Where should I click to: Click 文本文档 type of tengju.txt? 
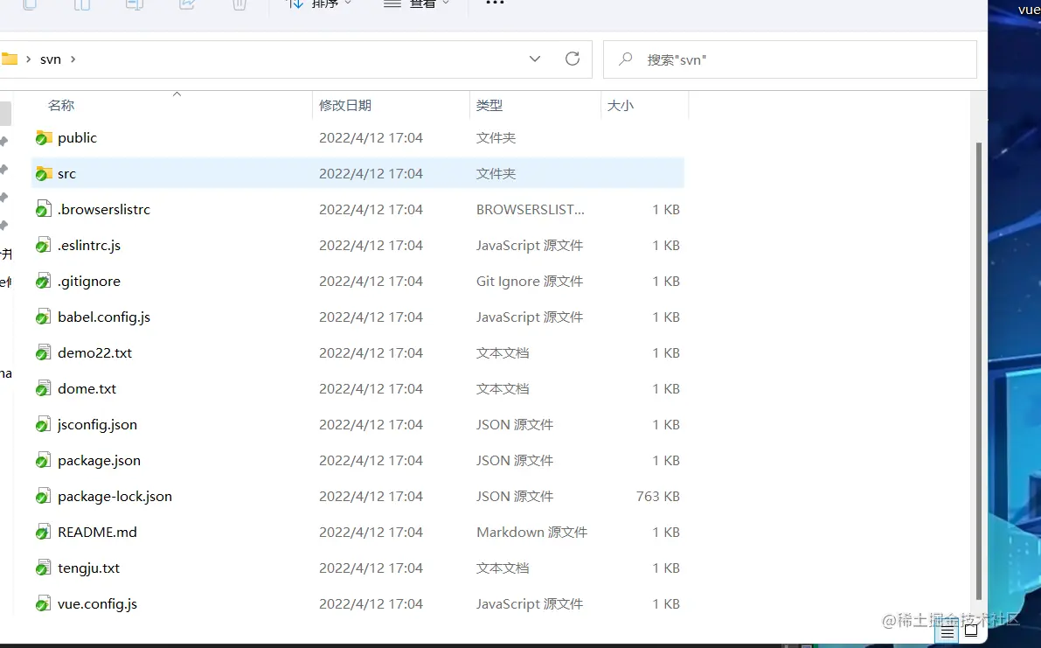pyautogui.click(x=503, y=568)
